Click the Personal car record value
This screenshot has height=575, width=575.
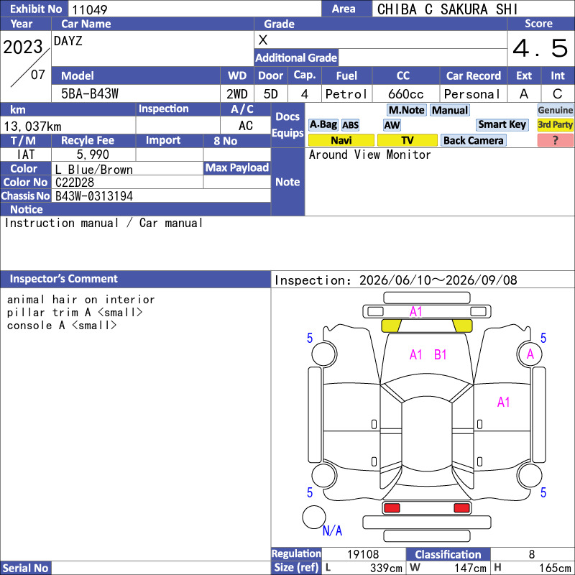click(x=472, y=94)
